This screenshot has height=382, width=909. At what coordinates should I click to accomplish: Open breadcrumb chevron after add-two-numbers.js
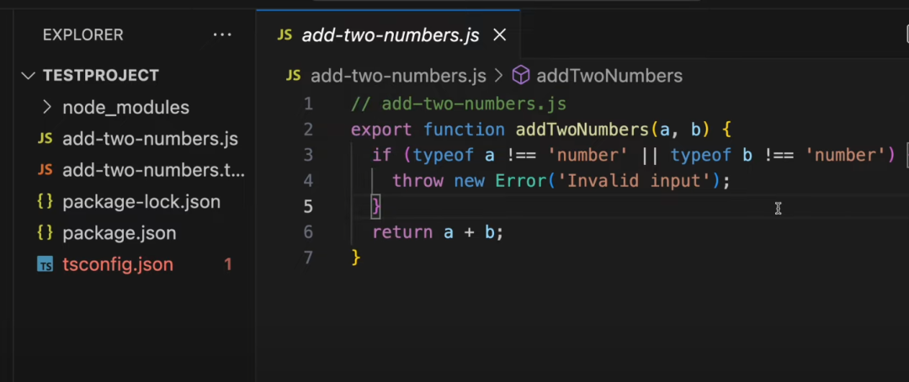tap(498, 76)
